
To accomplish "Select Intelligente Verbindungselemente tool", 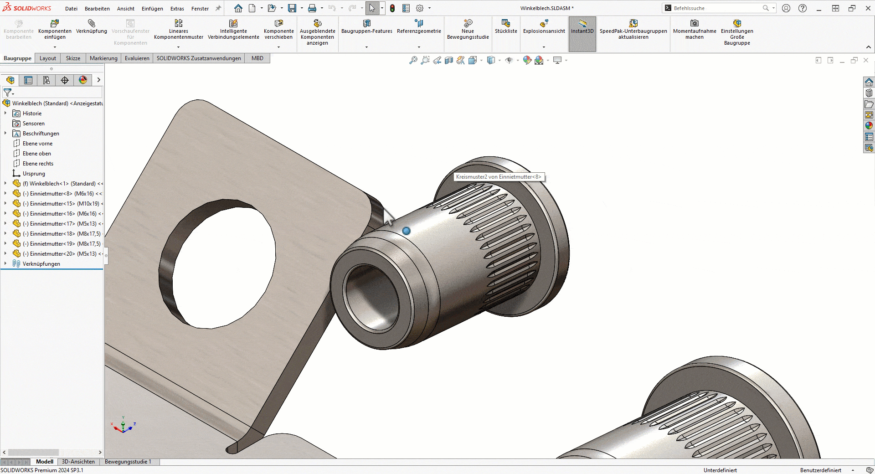I will [x=233, y=24].
